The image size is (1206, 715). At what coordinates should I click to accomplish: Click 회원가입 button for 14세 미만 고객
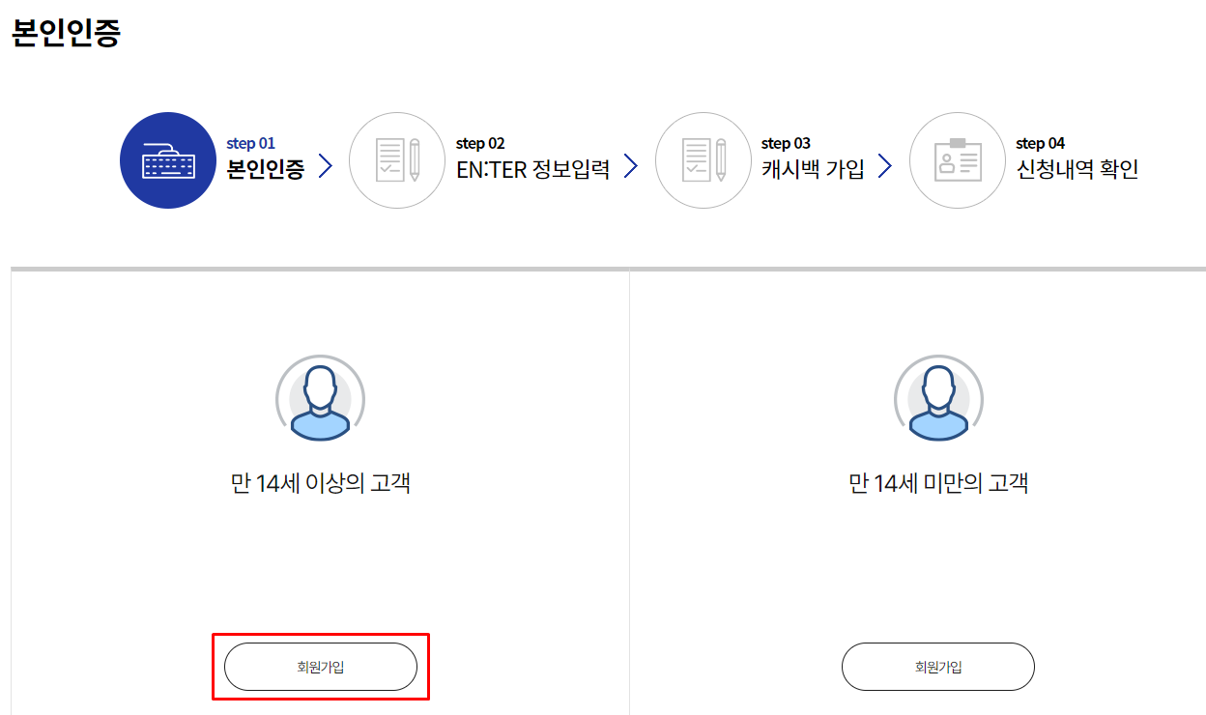938,667
